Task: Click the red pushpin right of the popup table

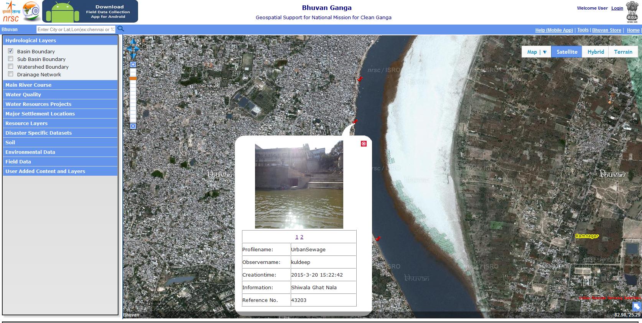Action: [378, 238]
